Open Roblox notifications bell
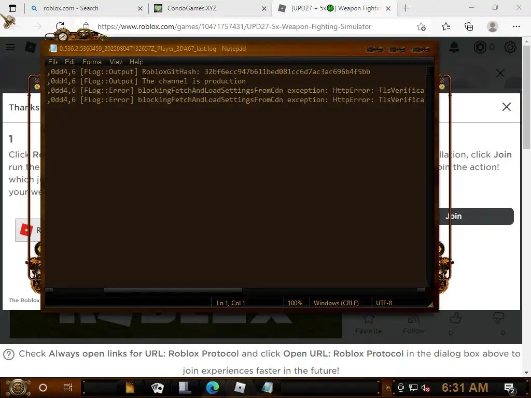The image size is (531, 398). [454, 47]
